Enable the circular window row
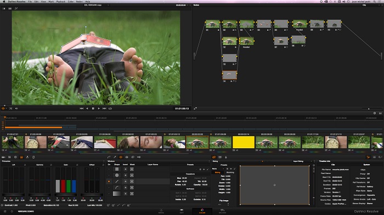This screenshot has height=215, width=384. coord(109,175)
